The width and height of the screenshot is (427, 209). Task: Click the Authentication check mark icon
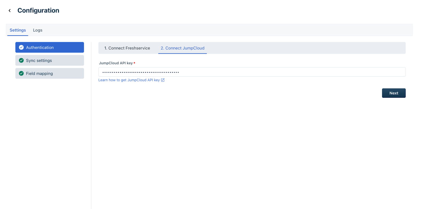(21, 48)
